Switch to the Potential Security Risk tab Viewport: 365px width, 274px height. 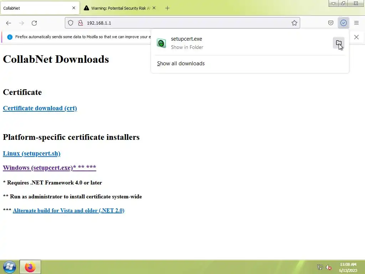(120, 8)
